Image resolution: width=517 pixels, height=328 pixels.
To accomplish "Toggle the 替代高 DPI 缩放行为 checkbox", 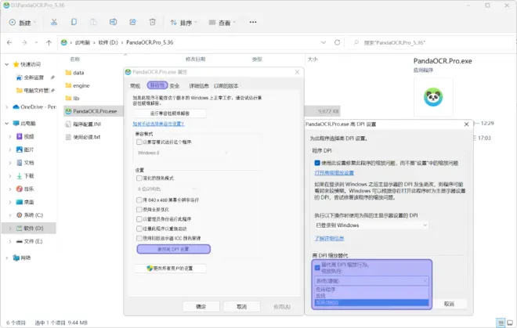I will pos(317,268).
